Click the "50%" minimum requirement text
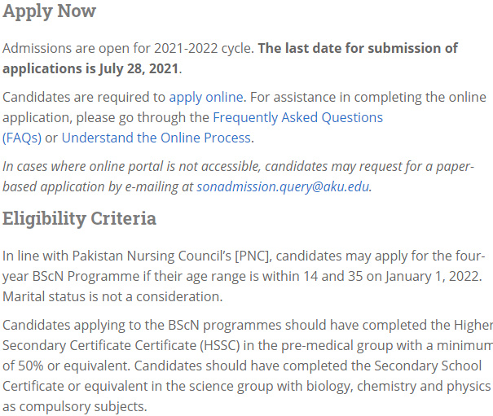Screen dimensions: 493x416 (30, 366)
